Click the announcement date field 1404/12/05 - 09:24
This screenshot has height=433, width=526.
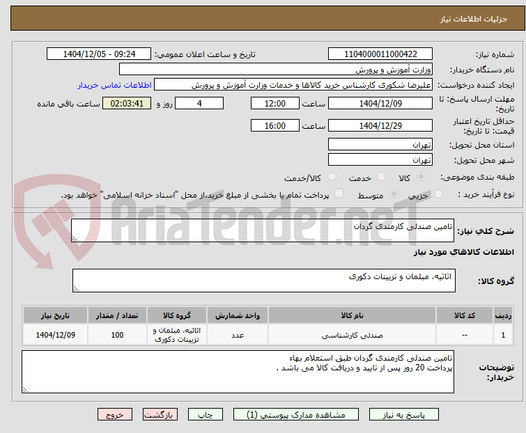coord(99,54)
